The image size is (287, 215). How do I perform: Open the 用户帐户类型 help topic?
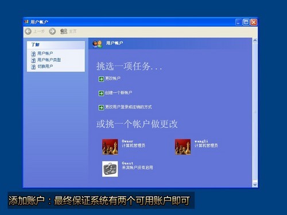(49, 60)
